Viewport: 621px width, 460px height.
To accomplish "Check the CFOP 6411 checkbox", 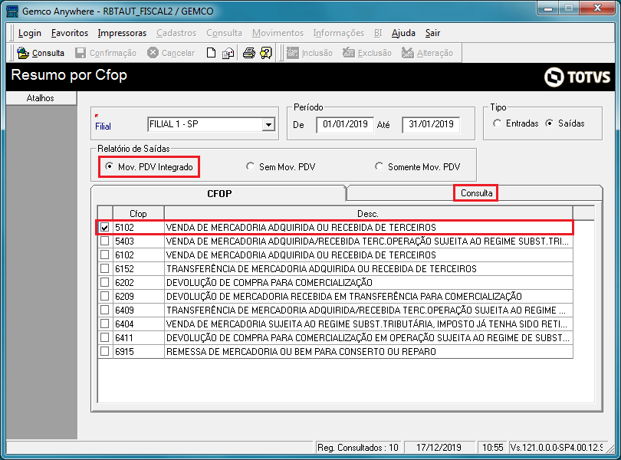I will click(x=104, y=337).
